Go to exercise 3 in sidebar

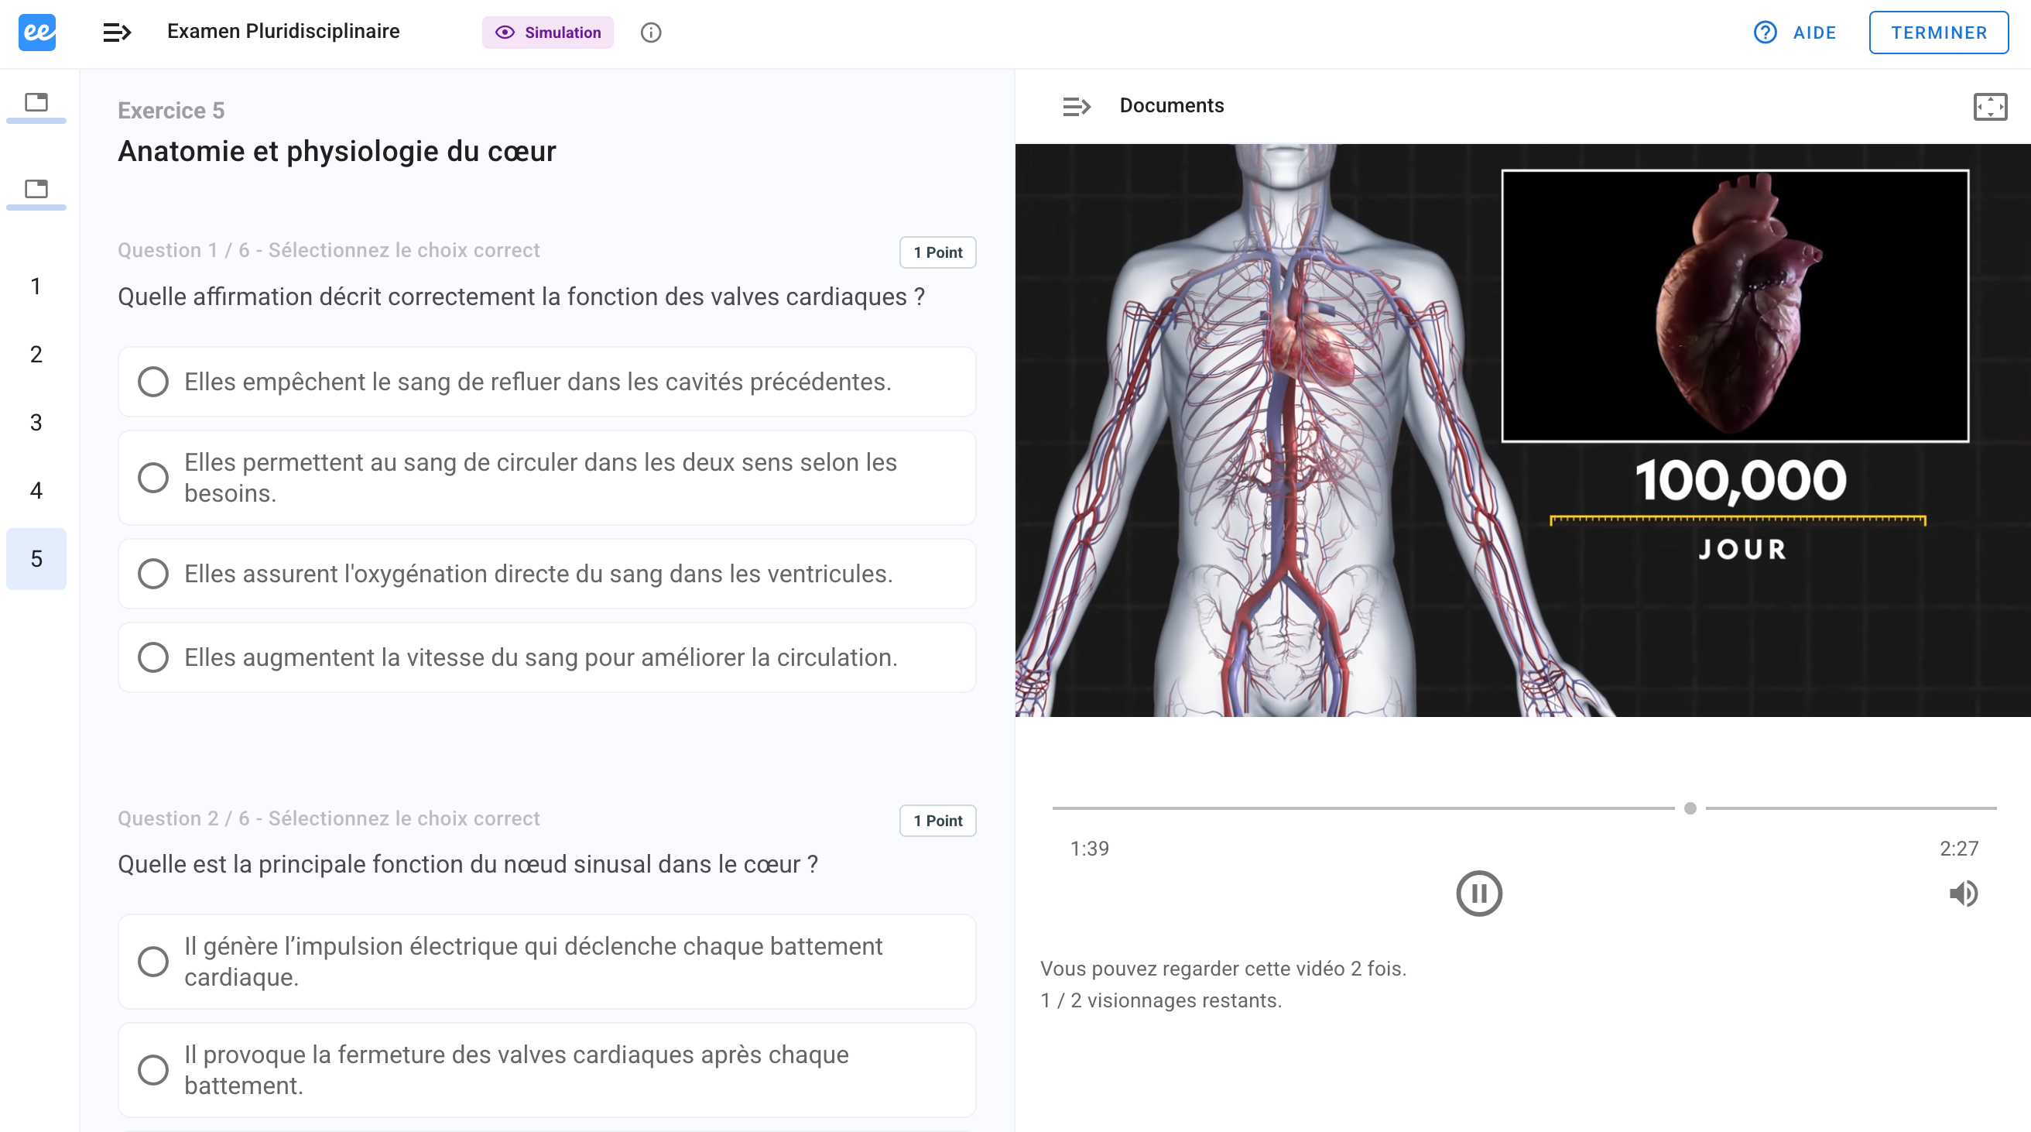[x=36, y=423]
